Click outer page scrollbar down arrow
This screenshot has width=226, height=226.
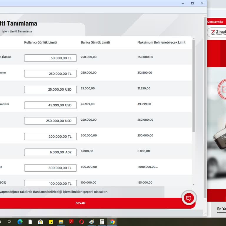point(205,214)
